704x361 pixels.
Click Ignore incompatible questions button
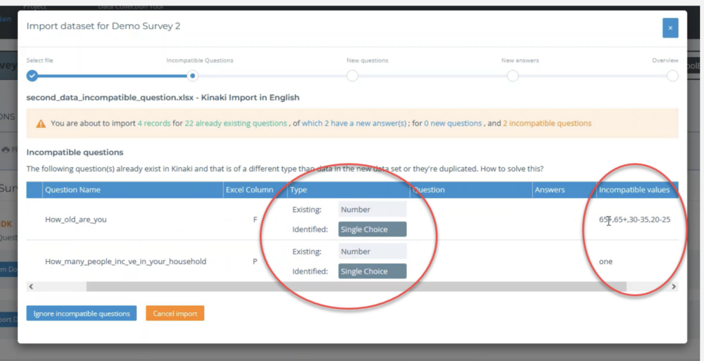coord(81,314)
